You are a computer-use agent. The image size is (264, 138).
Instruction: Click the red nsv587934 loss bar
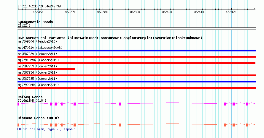point(136,75)
